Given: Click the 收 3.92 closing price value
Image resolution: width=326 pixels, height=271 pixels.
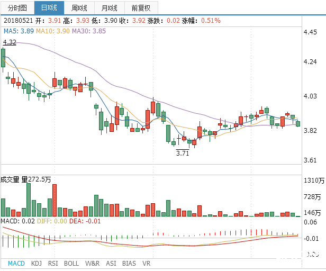Looking at the screenshot, I should [x=139, y=21].
